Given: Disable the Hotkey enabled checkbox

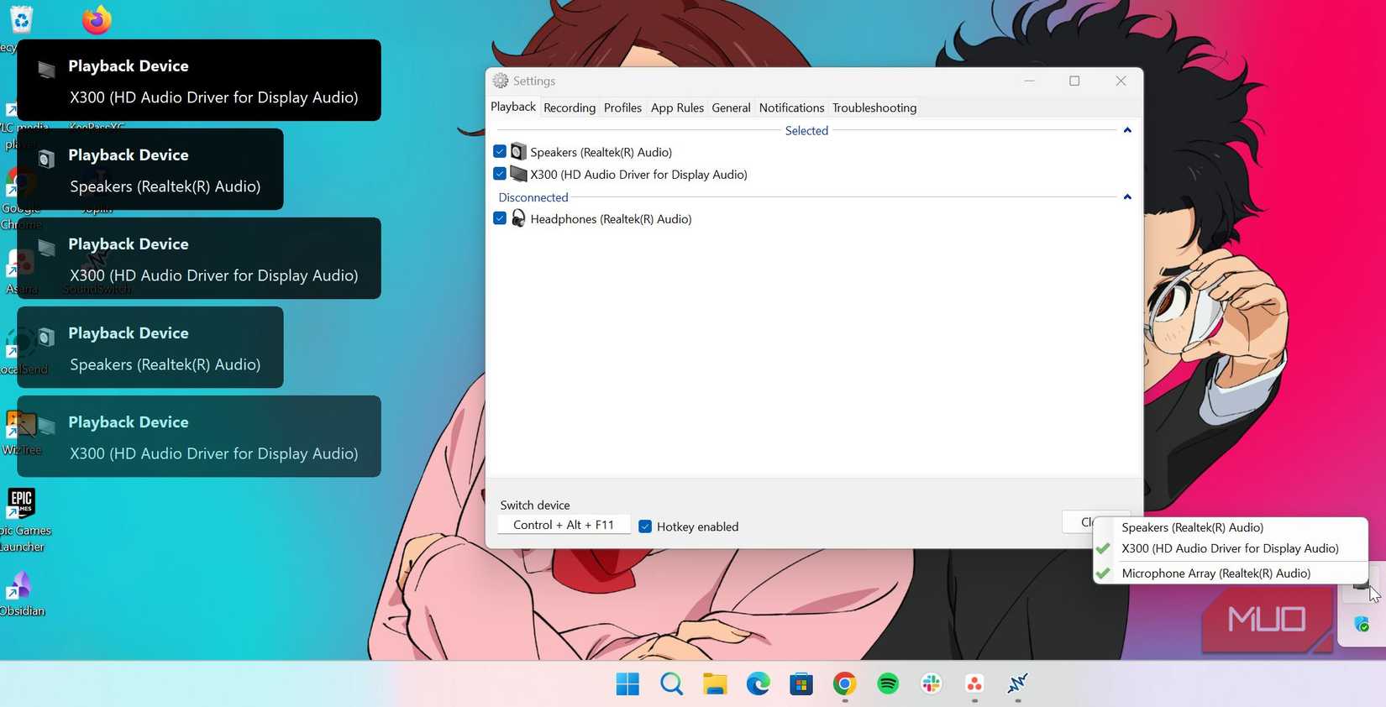Looking at the screenshot, I should tap(645, 526).
